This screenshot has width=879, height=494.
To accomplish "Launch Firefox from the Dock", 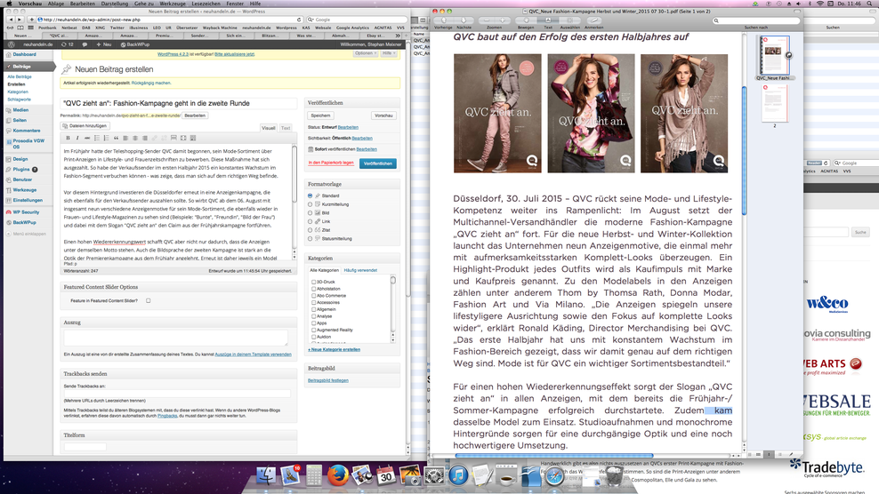I will coord(337,475).
